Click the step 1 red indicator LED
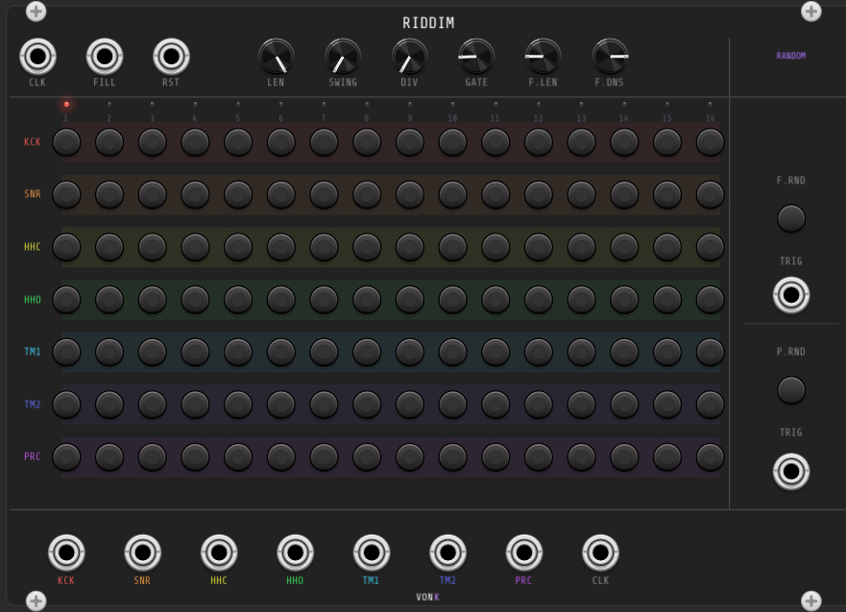The image size is (846, 612). [x=66, y=104]
